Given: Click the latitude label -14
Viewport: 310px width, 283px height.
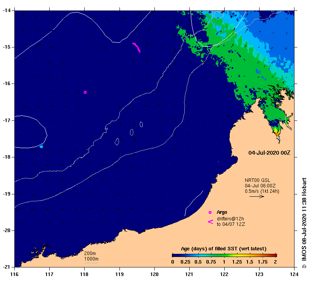Looking at the screenshot, I should [x=6, y=10].
